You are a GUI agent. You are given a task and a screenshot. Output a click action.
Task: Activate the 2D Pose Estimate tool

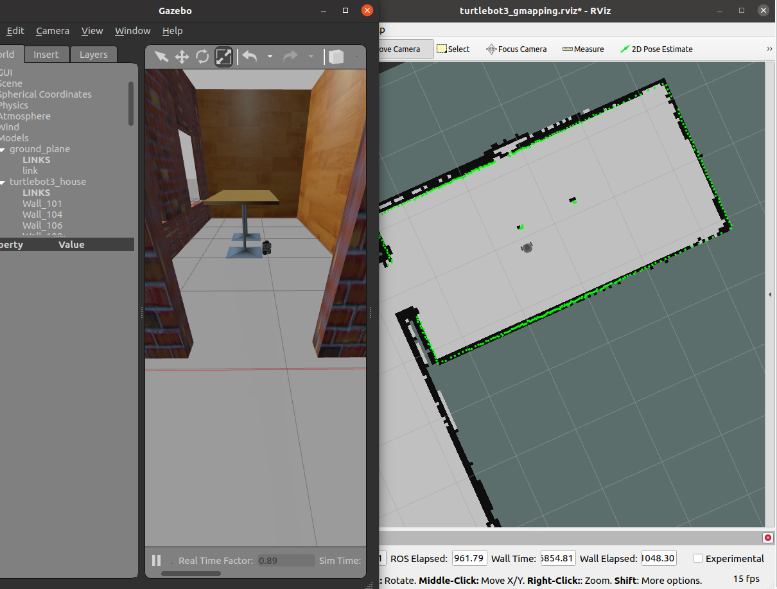tap(656, 49)
